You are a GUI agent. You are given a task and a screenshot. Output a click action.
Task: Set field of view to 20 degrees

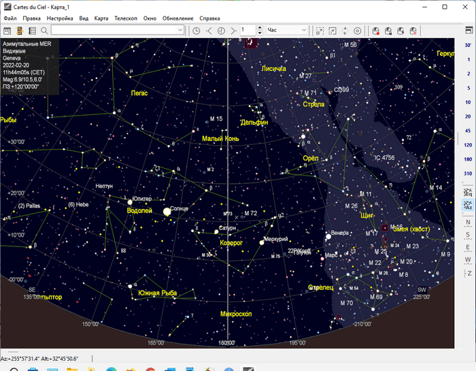pyautogui.click(x=468, y=116)
